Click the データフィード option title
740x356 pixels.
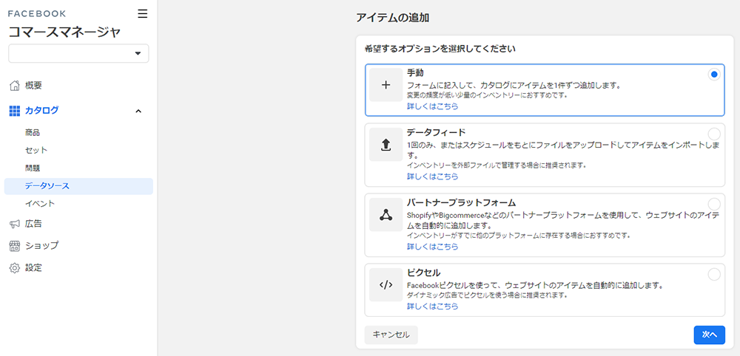point(437,132)
